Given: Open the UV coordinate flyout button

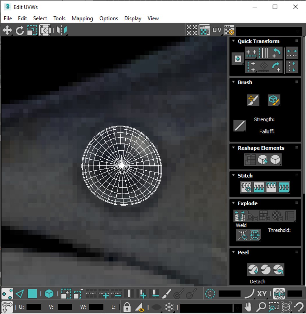Looking at the screenshot, I should 217,30.
